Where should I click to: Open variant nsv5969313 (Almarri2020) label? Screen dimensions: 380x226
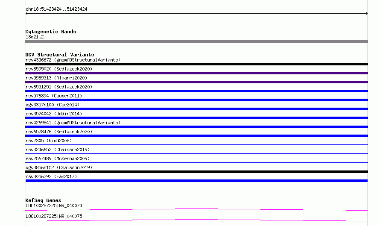[56, 78]
